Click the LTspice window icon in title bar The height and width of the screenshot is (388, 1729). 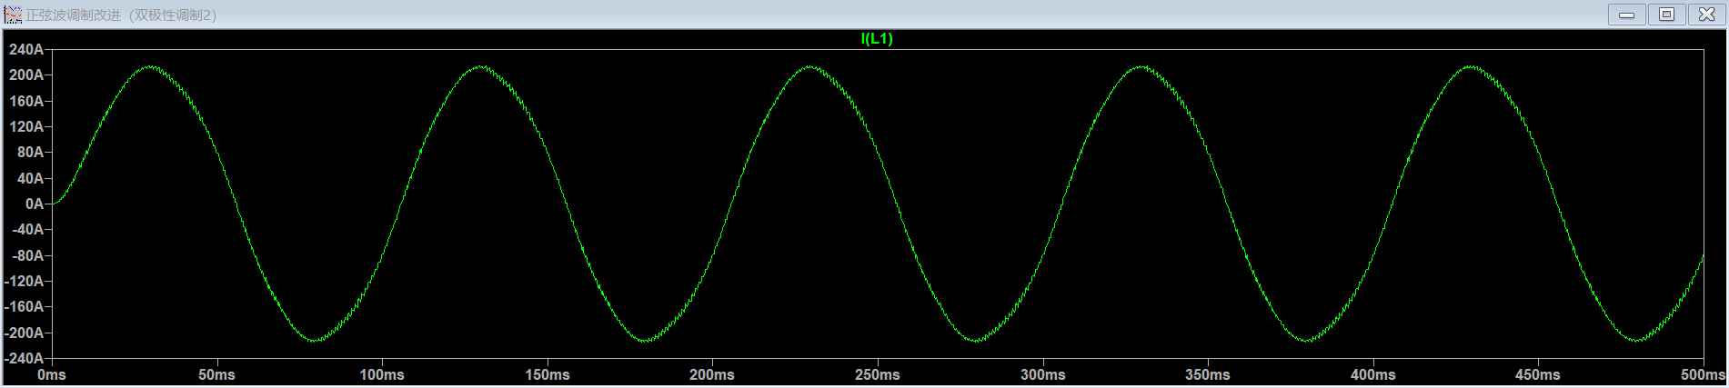click(x=13, y=15)
